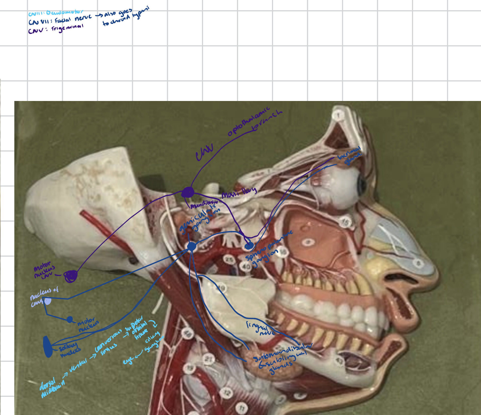This screenshot has height=415, width=481.
Task: Click the small motor nucleus node
Action: point(70,319)
